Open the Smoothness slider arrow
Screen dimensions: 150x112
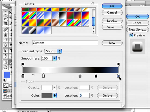pos(55,58)
